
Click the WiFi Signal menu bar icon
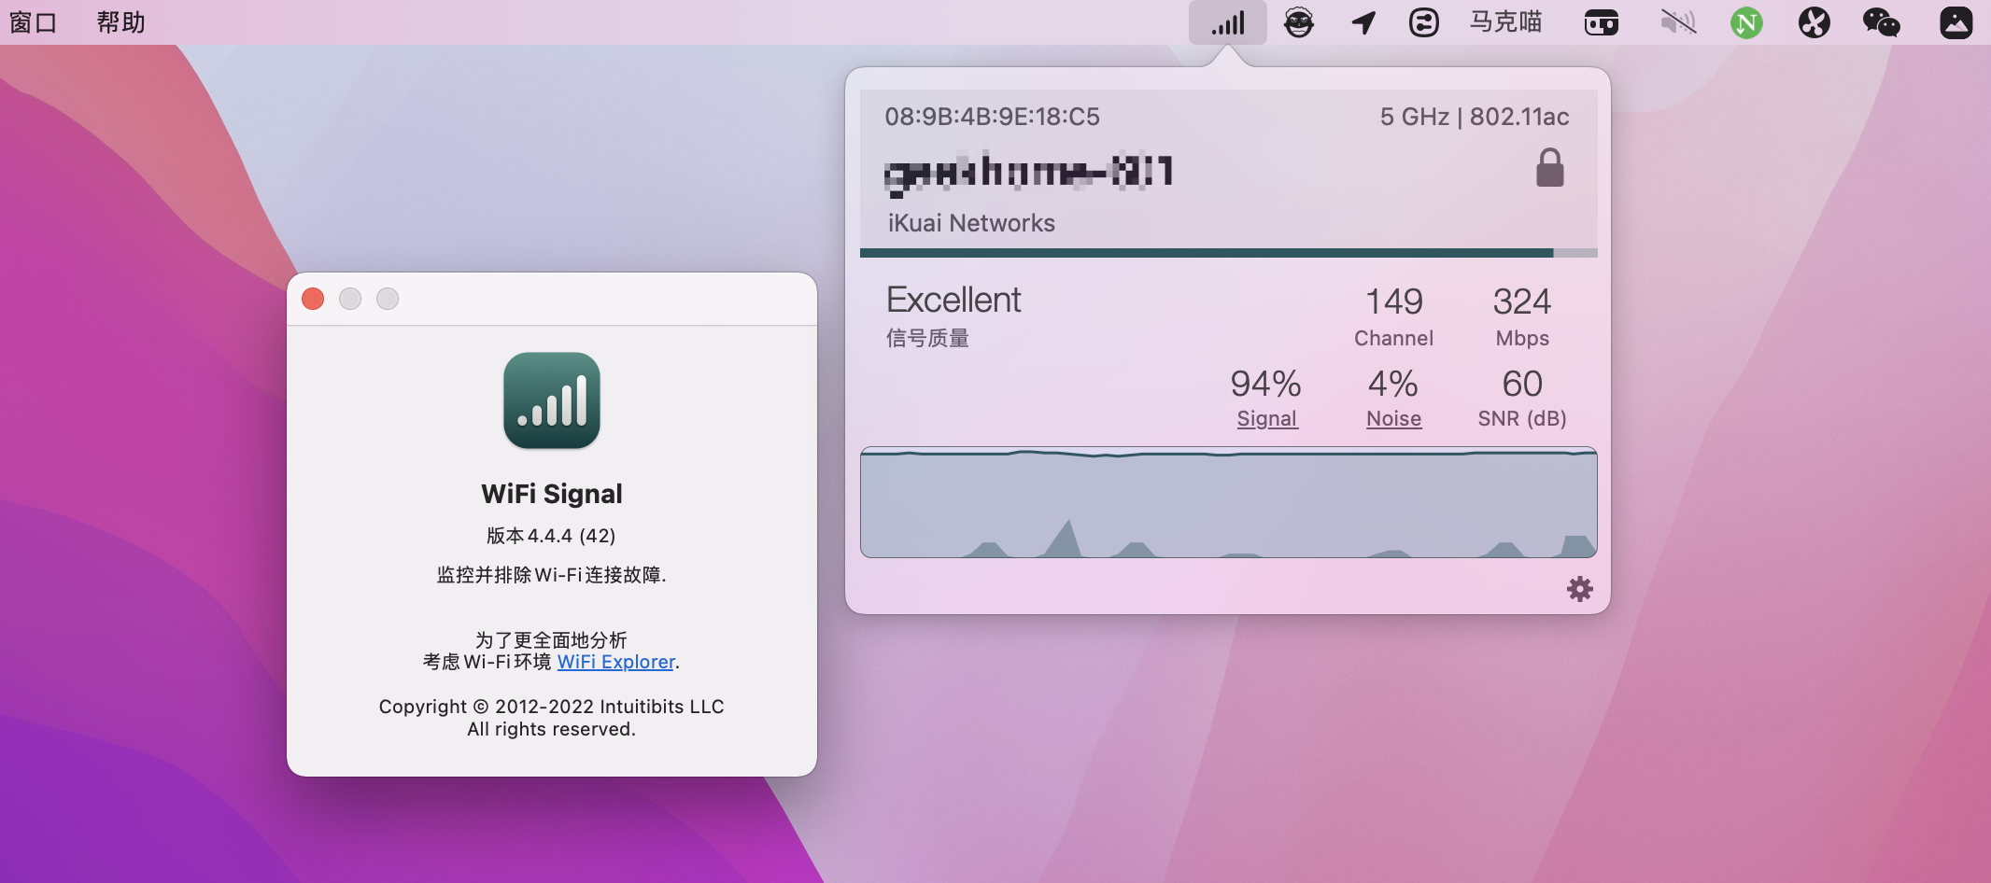(1227, 22)
